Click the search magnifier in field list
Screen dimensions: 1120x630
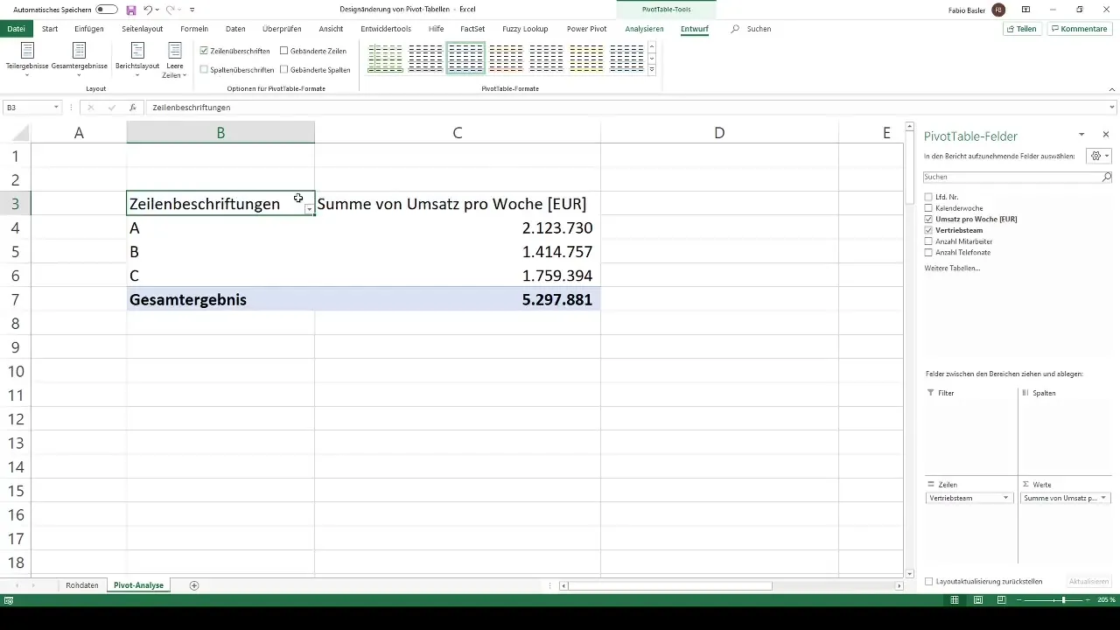[1106, 177]
